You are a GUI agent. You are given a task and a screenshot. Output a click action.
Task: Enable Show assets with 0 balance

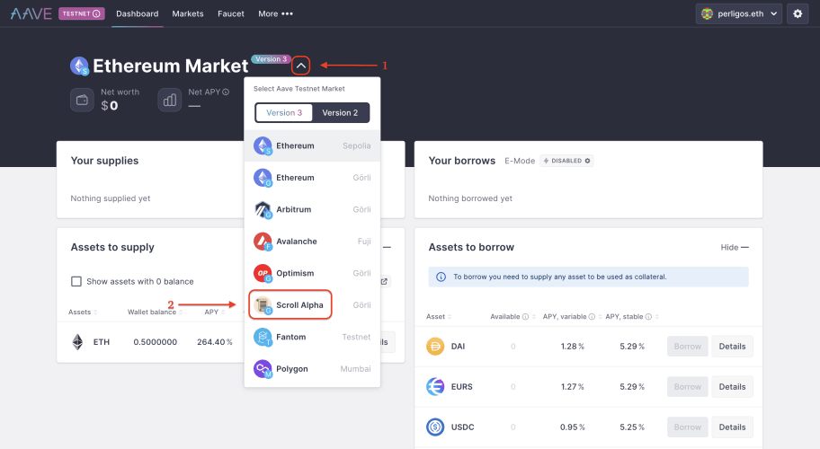click(x=76, y=281)
